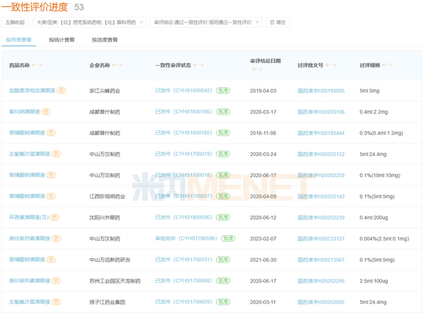Viewport: 423px width, 313px height.
Task: Switch to 按进度查看 tab
Action: click(105, 40)
